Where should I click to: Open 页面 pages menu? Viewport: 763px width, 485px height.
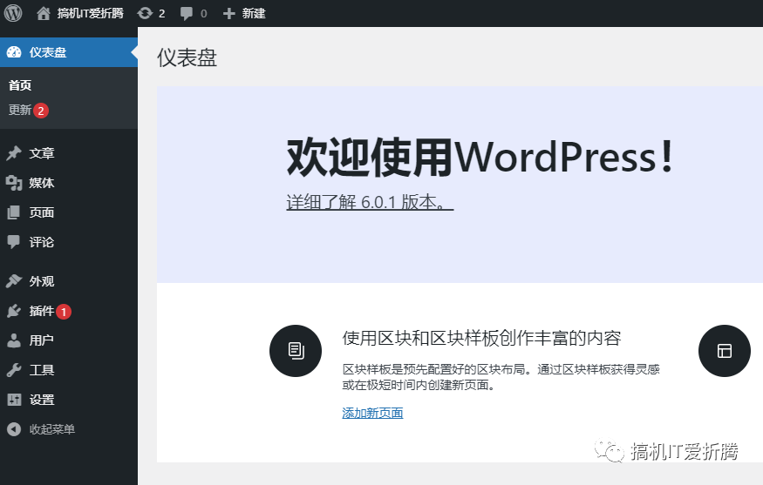pyautogui.click(x=41, y=212)
